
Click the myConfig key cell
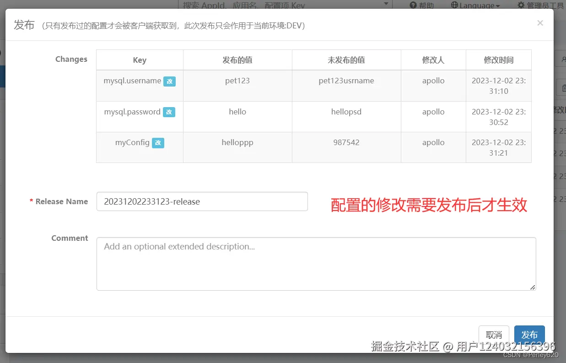point(140,147)
